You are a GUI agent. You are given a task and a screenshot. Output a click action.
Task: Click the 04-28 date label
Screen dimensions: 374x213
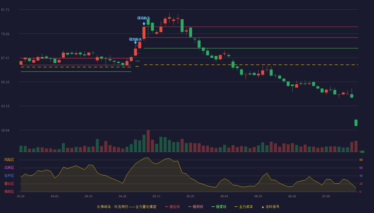click(x=122, y=196)
